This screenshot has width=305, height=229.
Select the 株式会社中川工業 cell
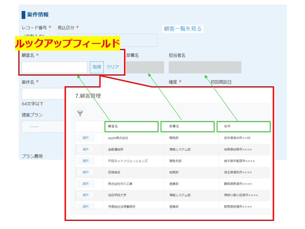pos(120,184)
